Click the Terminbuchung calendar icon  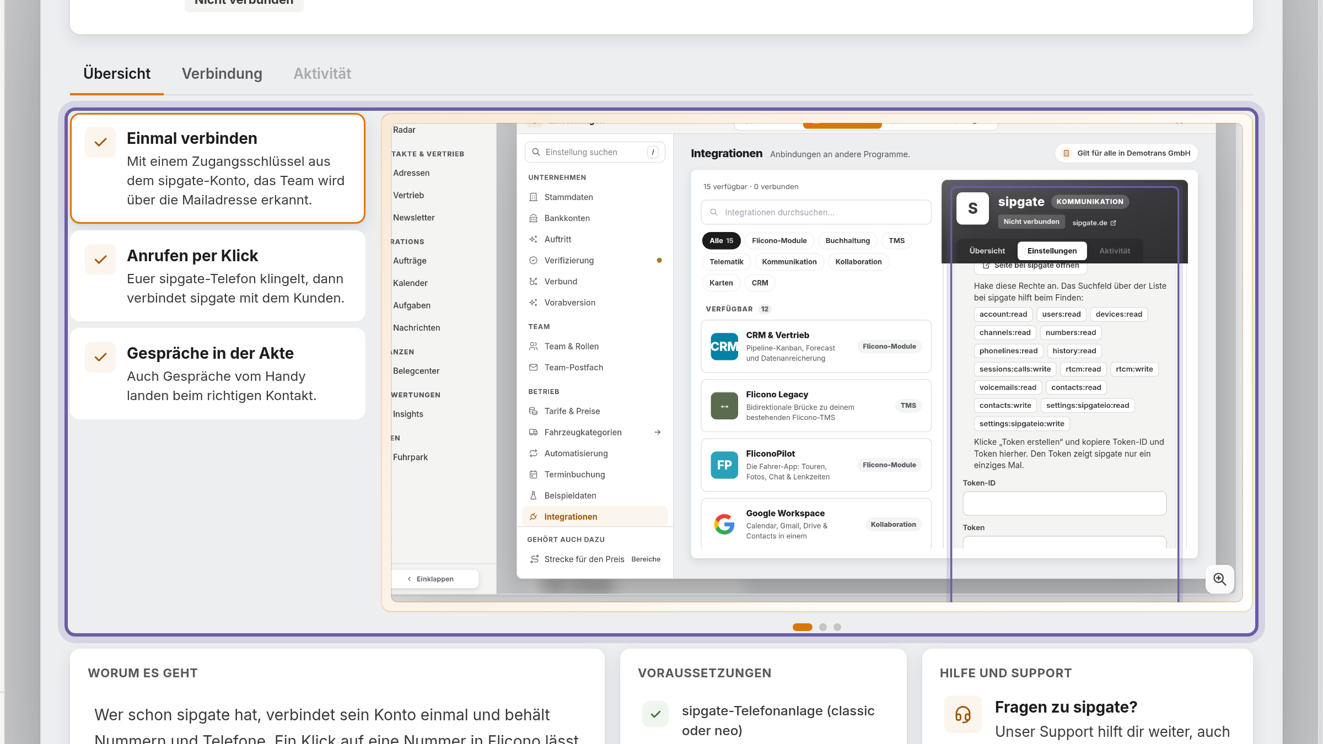[x=533, y=475]
